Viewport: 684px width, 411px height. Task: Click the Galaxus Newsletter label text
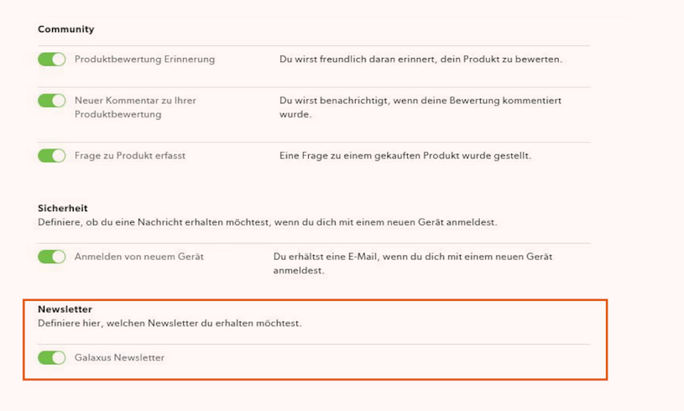tap(119, 358)
